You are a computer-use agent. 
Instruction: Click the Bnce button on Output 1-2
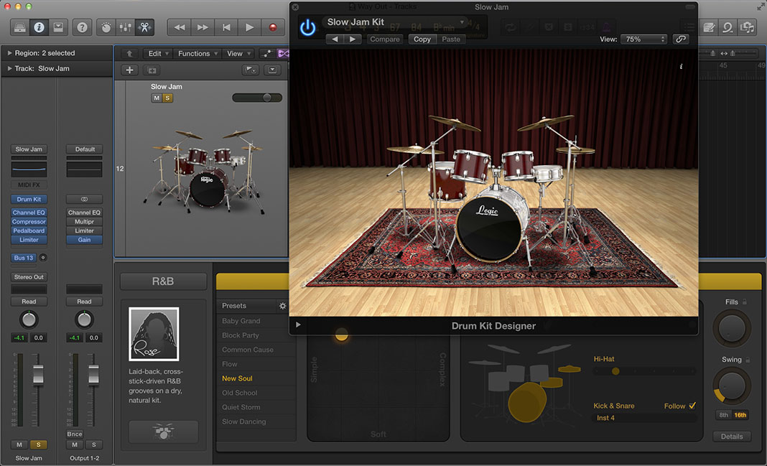click(x=75, y=434)
